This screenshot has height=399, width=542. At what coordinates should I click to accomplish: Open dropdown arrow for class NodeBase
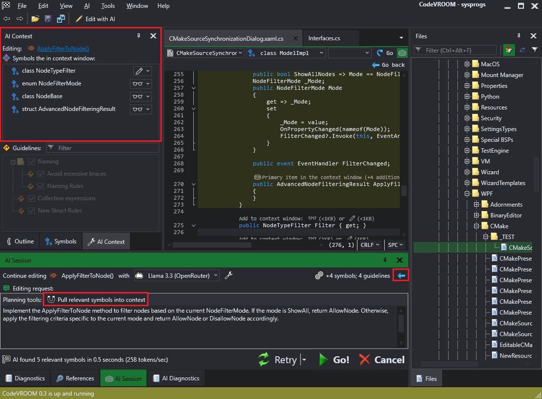tap(148, 97)
